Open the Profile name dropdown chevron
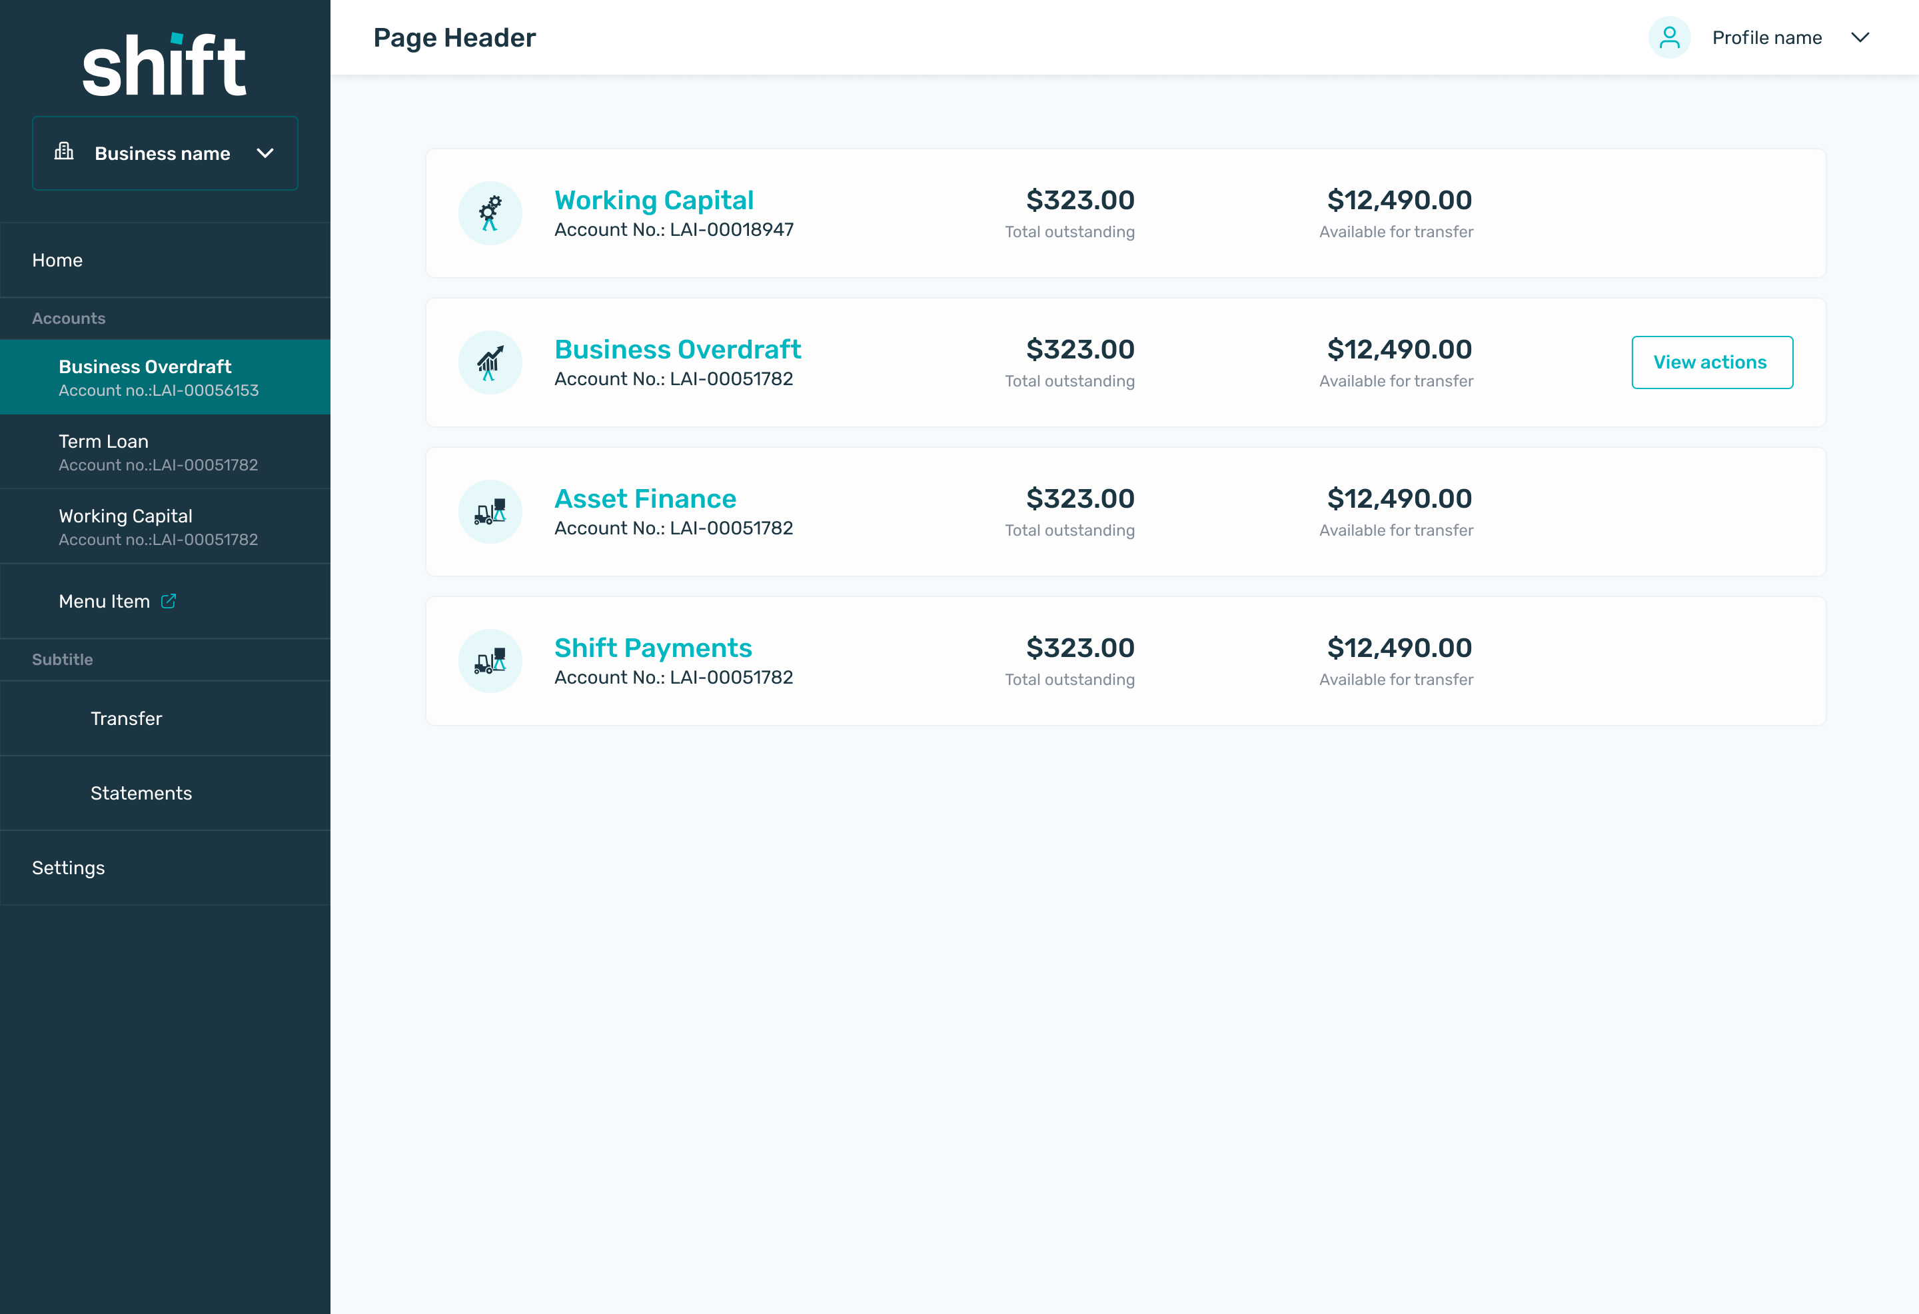The height and width of the screenshot is (1314, 1919). point(1860,38)
